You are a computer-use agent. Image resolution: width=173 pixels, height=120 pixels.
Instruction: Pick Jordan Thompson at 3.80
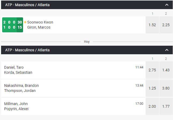[x=166, y=88]
